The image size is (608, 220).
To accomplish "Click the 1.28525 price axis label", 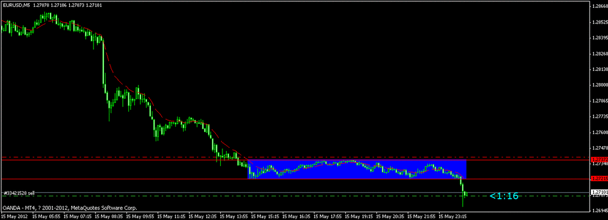I will [x=600, y=22].
